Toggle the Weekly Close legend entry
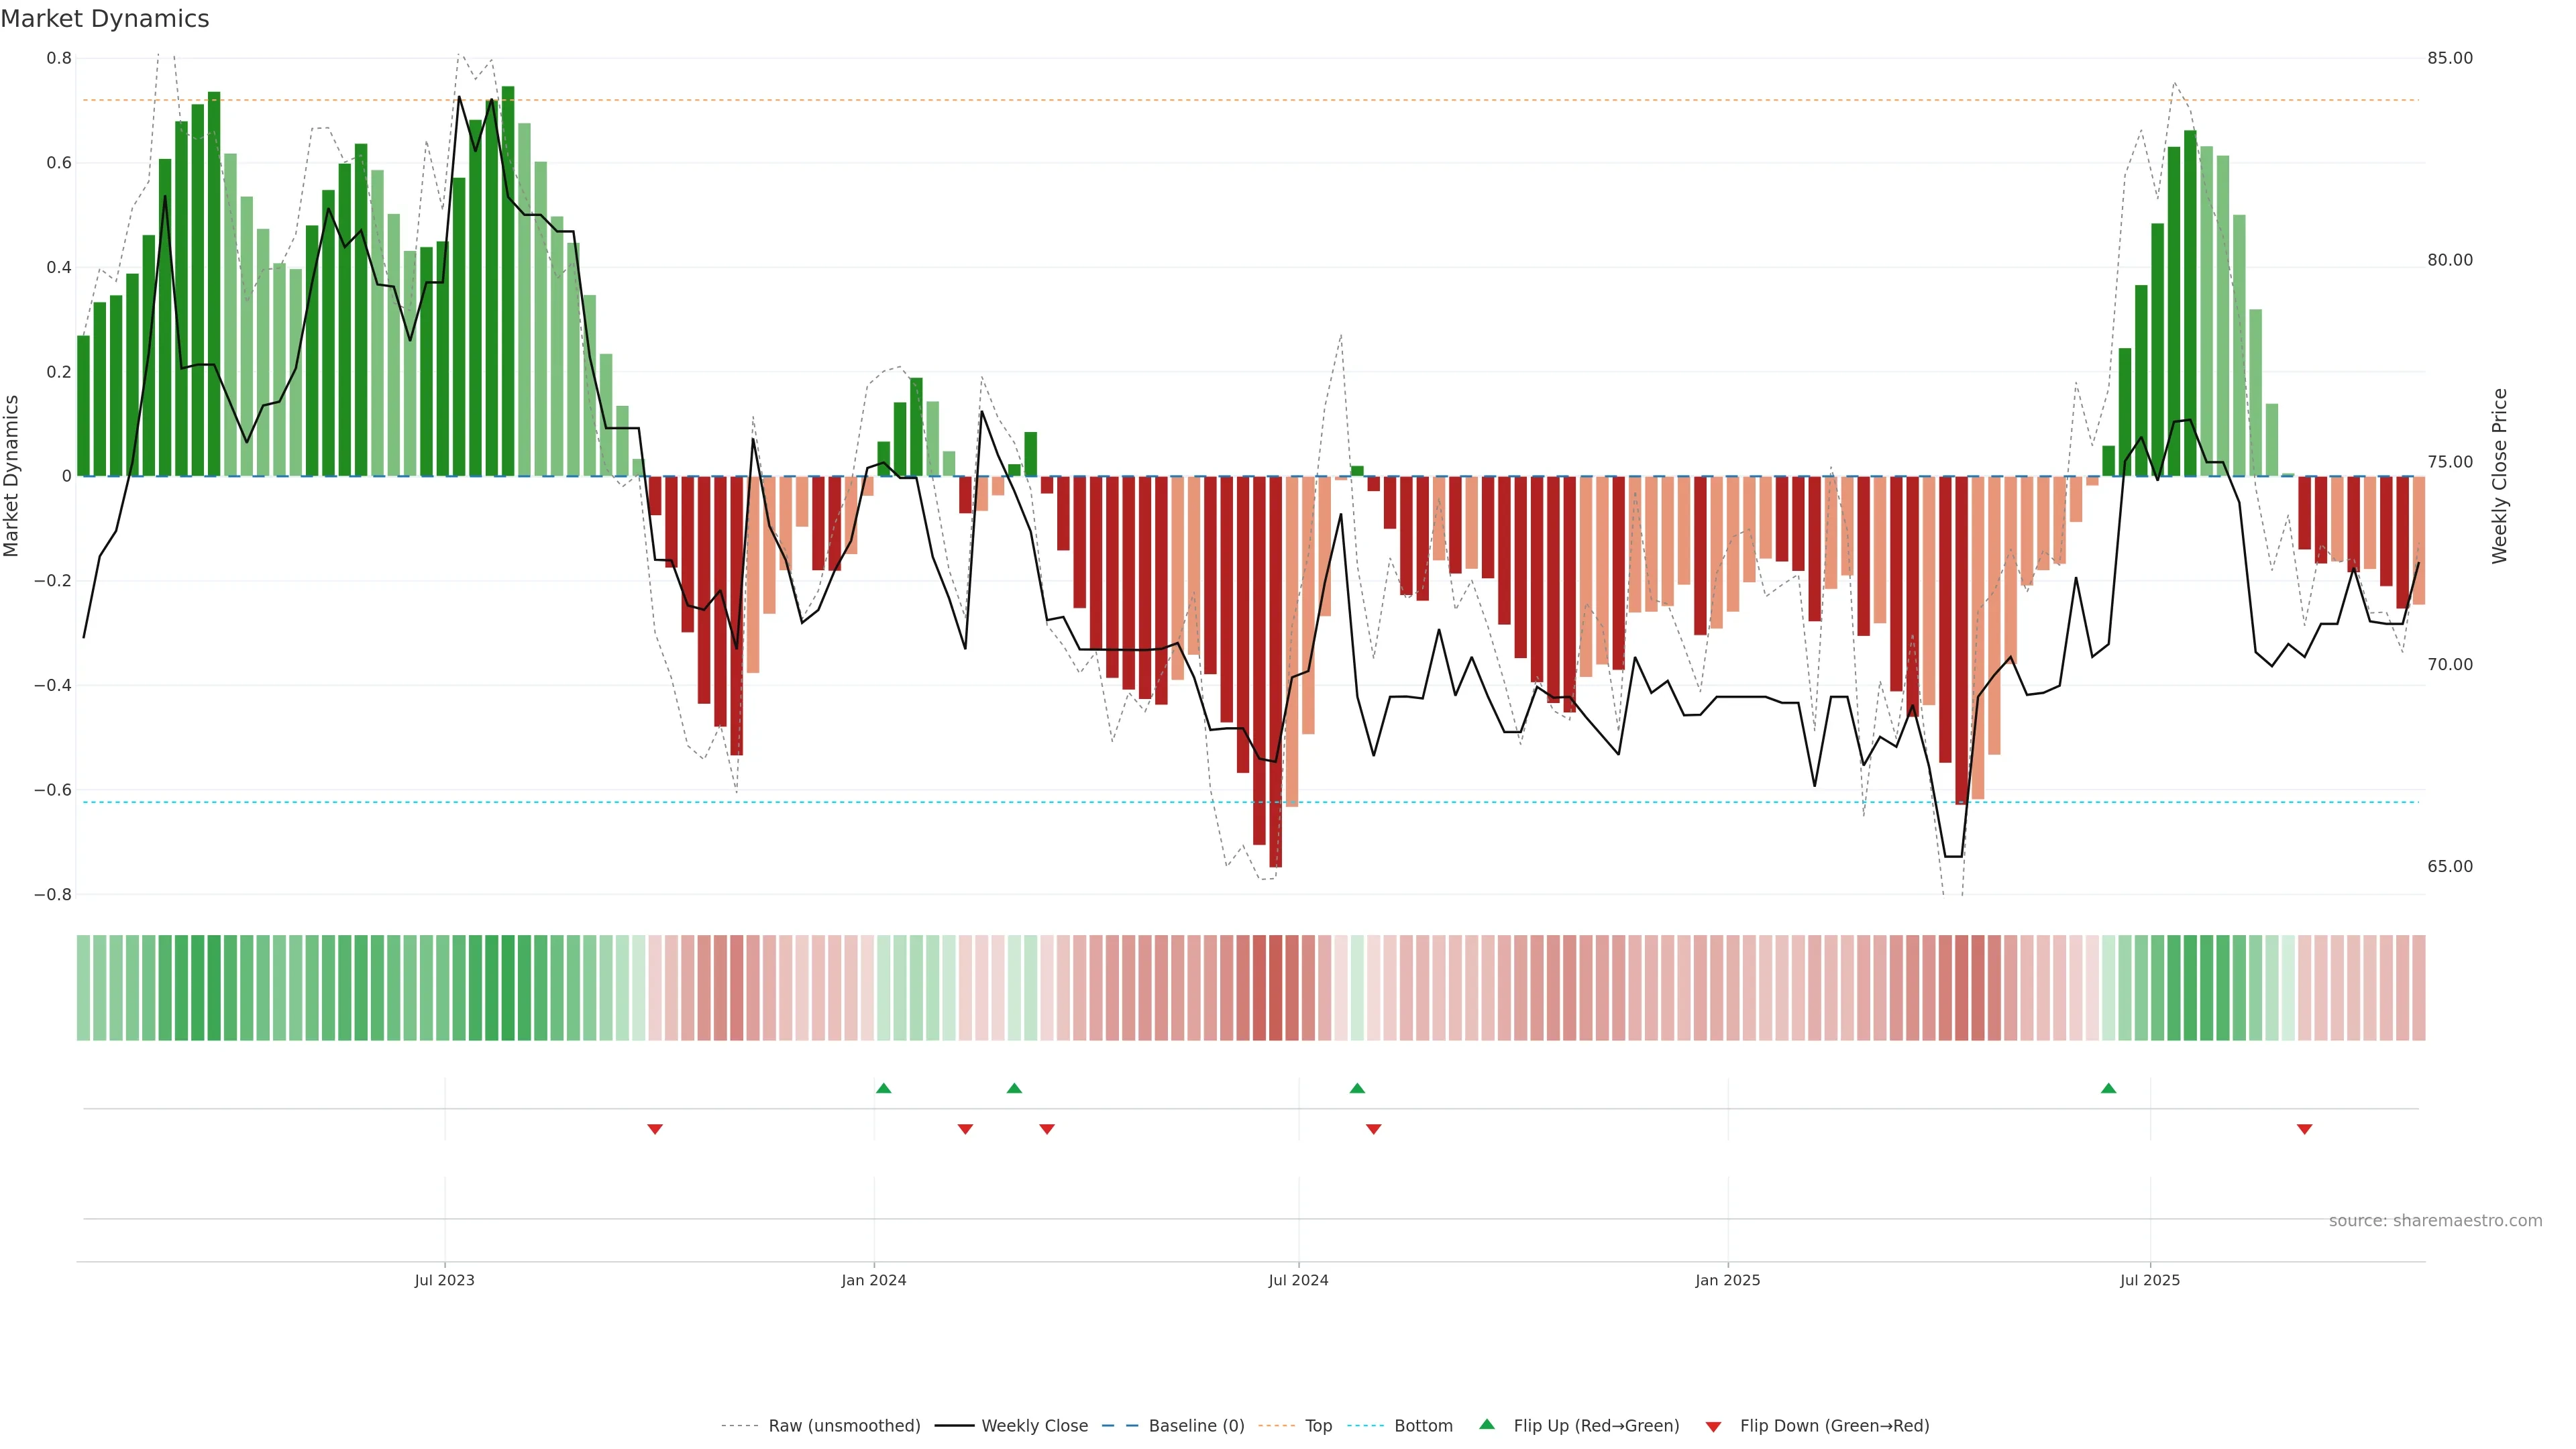The width and height of the screenshot is (2576, 1449). point(1034,1425)
